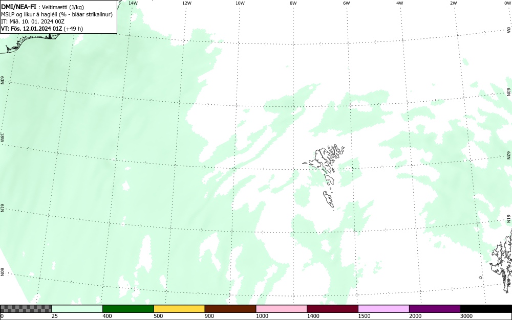Click the 12W longitude label
This screenshot has height=320, width=512.
point(187,3)
